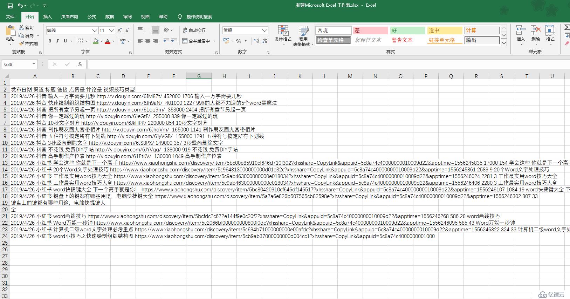Decrease font size with the small A icon
Screen dimensions: 570x299
127,30
